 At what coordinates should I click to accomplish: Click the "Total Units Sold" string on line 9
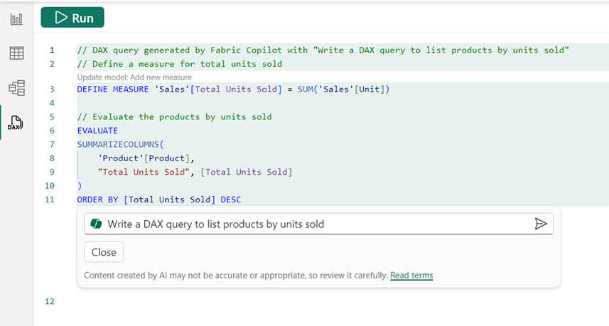[144, 172]
